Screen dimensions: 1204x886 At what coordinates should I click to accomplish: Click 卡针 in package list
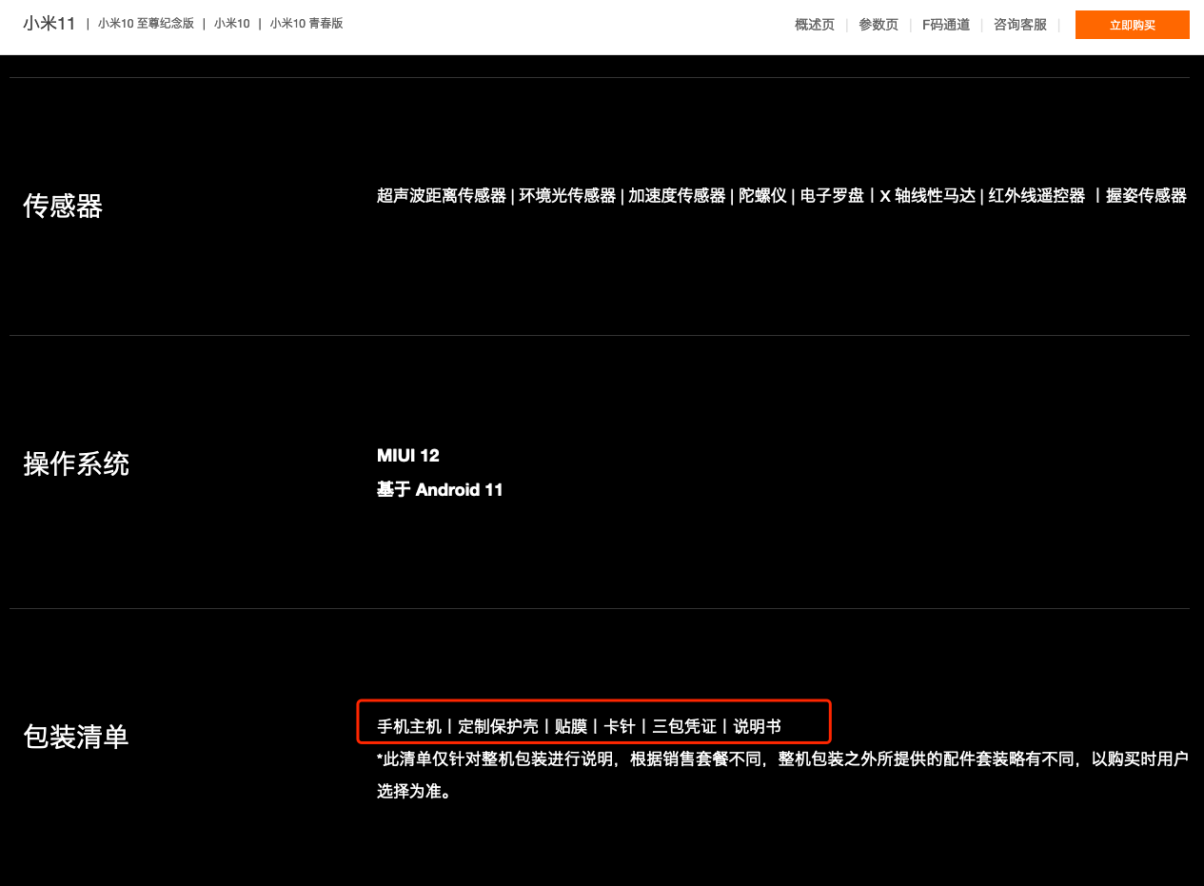click(x=620, y=726)
